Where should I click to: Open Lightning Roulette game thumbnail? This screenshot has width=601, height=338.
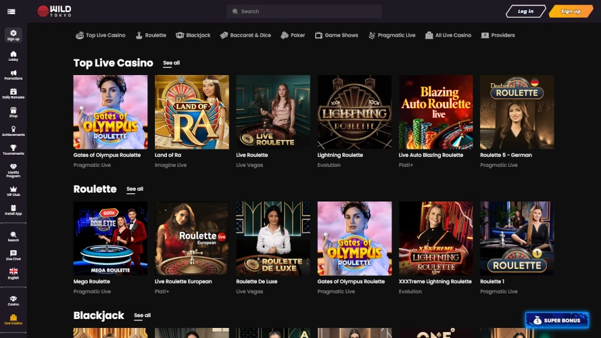click(354, 112)
